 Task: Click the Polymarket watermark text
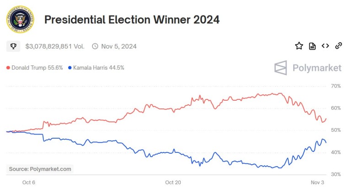317,68
